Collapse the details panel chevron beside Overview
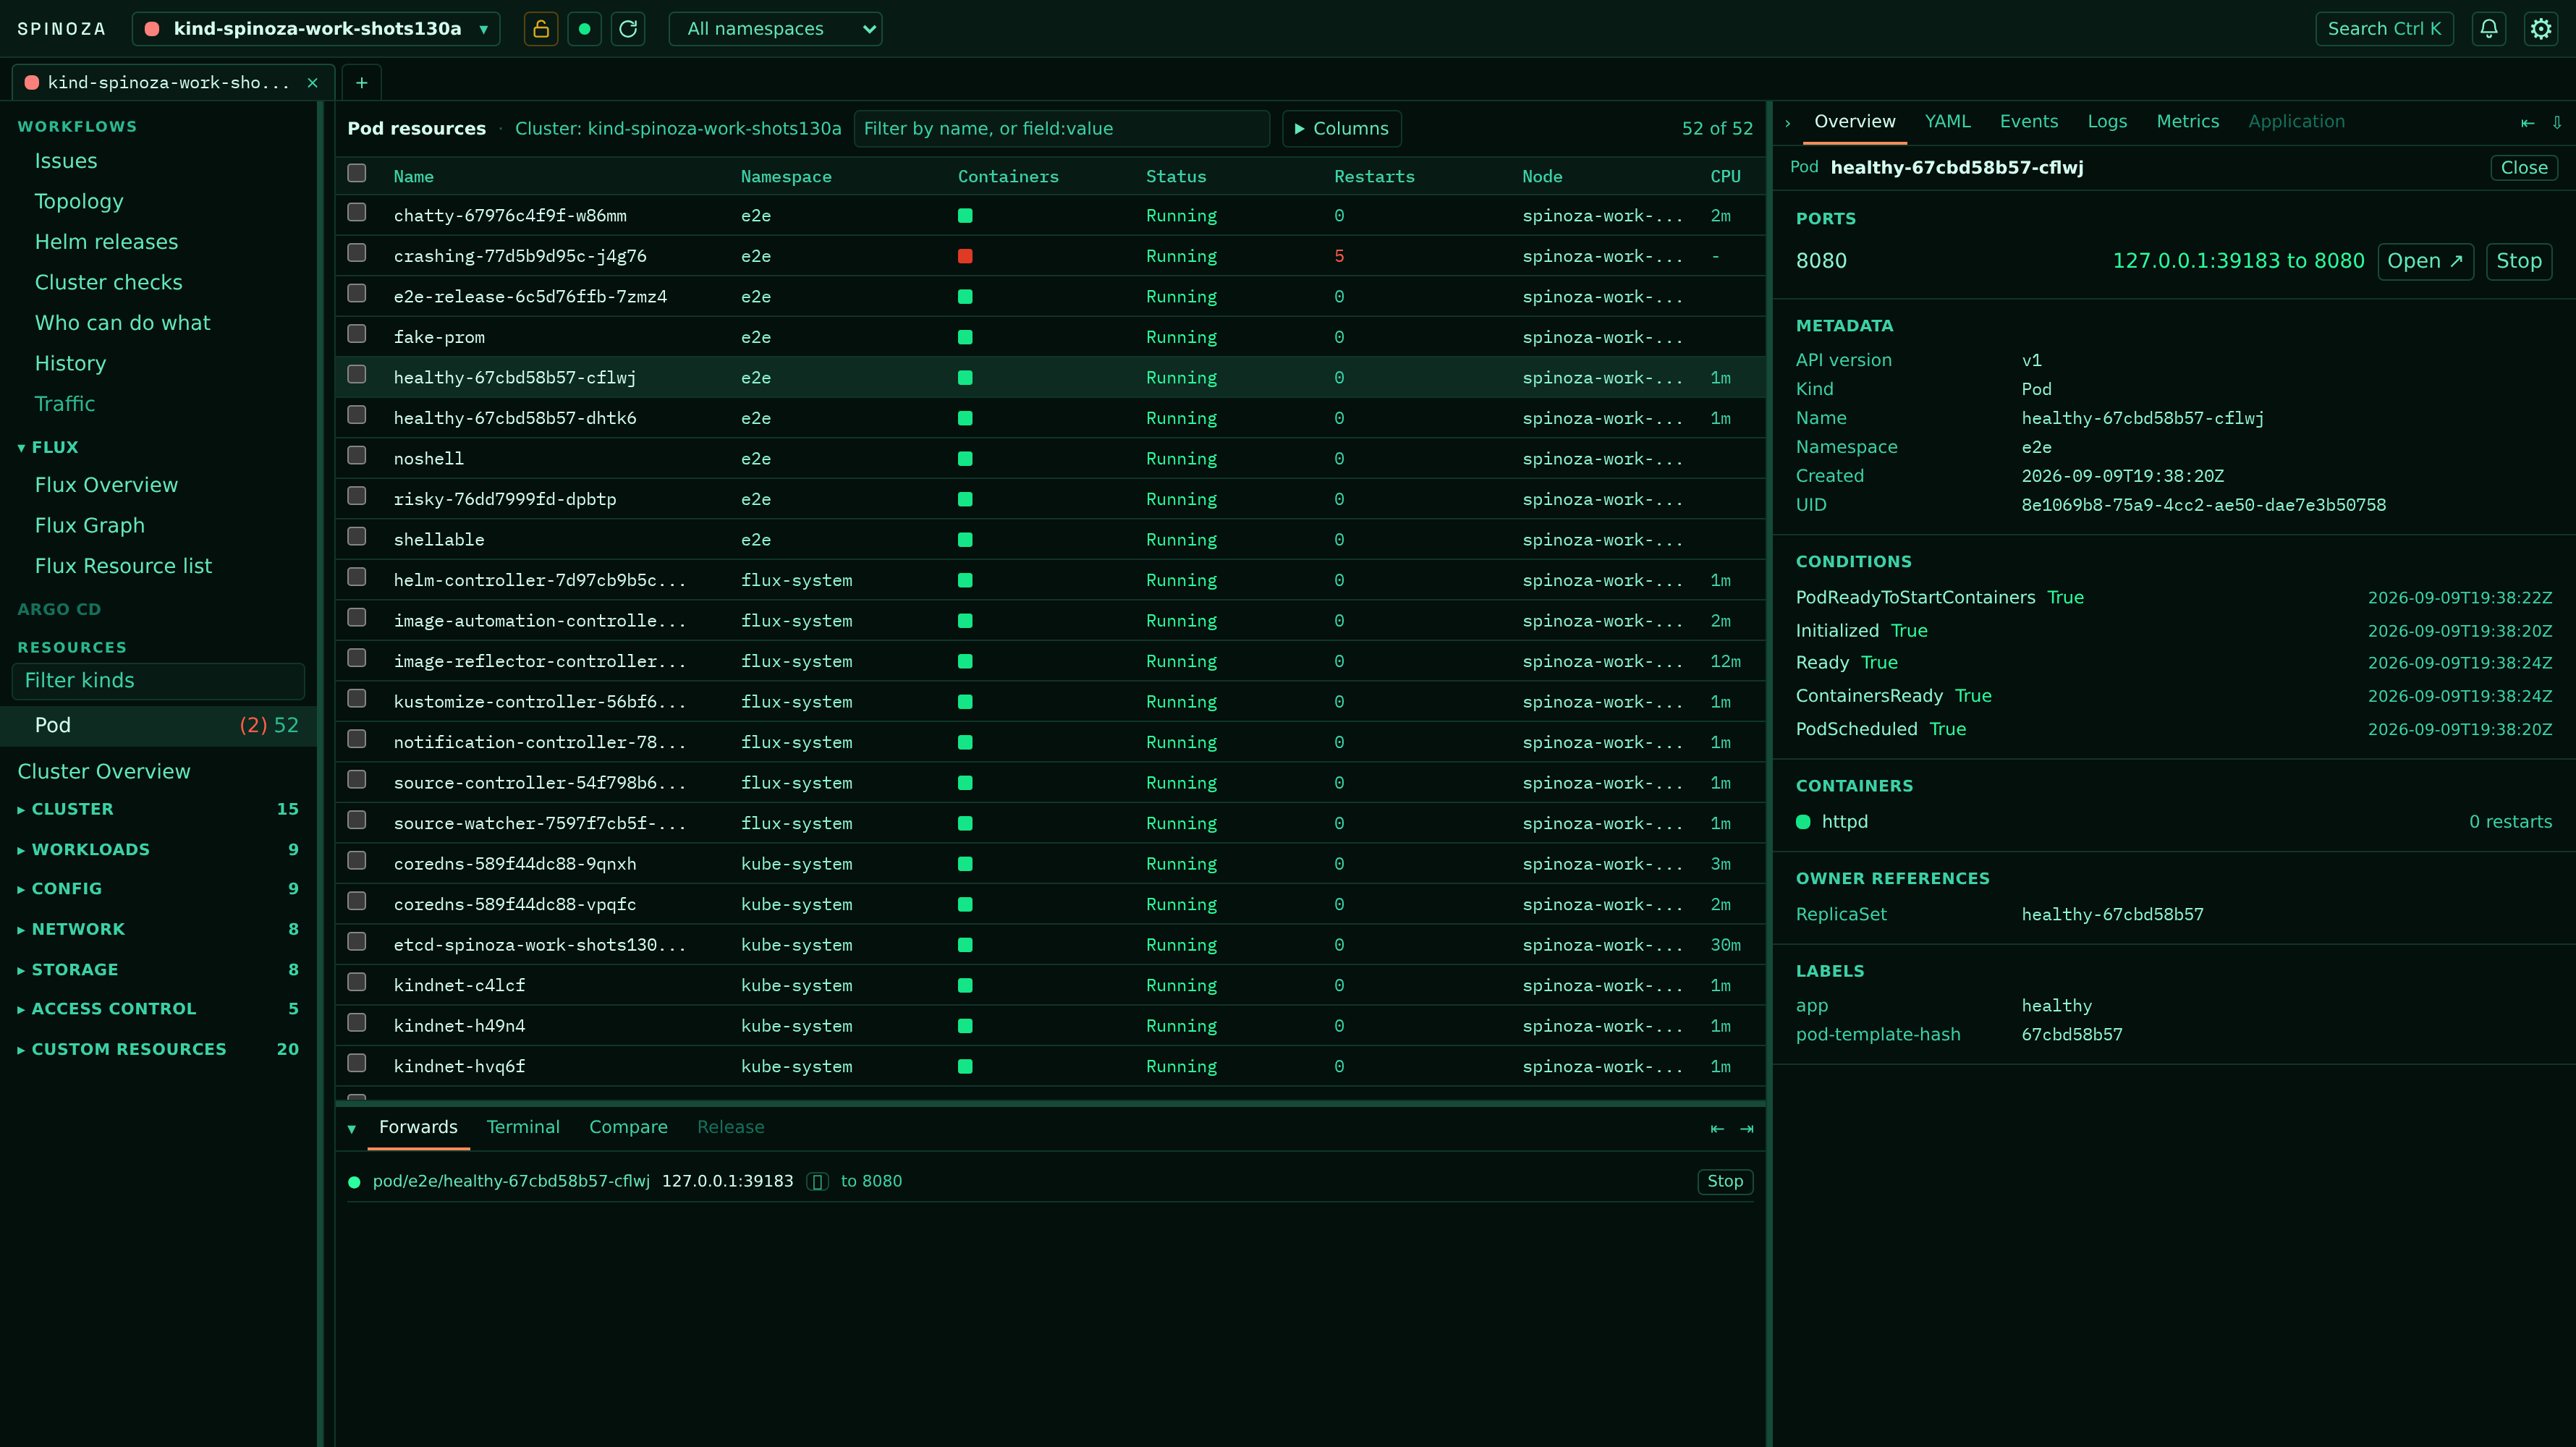The height and width of the screenshot is (1447, 2576). (1788, 123)
